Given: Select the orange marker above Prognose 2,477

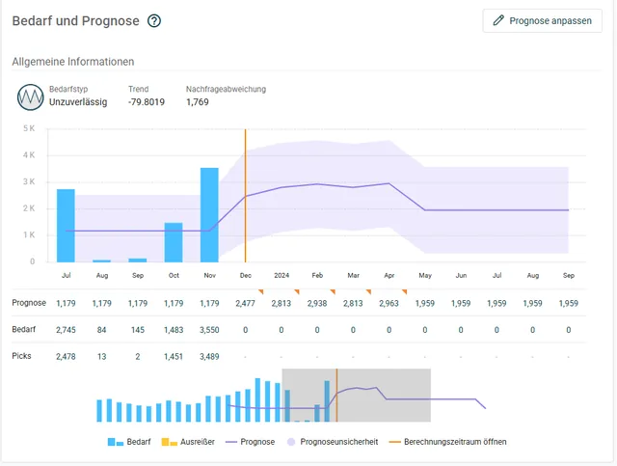Looking at the screenshot, I should pyautogui.click(x=261, y=292).
